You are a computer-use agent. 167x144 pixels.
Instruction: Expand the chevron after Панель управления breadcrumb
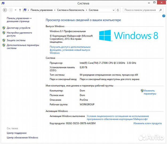point(55,10)
